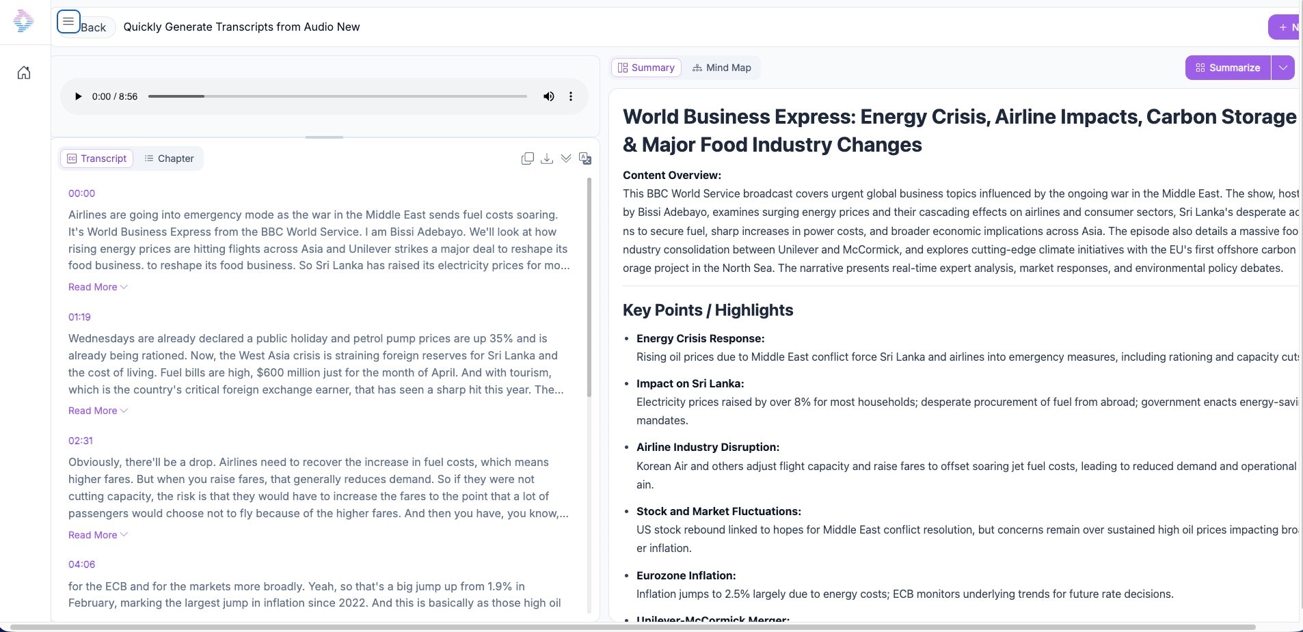This screenshot has height=632, width=1303.
Task: Open the Summarize options dropdown arrow
Action: tap(1284, 68)
